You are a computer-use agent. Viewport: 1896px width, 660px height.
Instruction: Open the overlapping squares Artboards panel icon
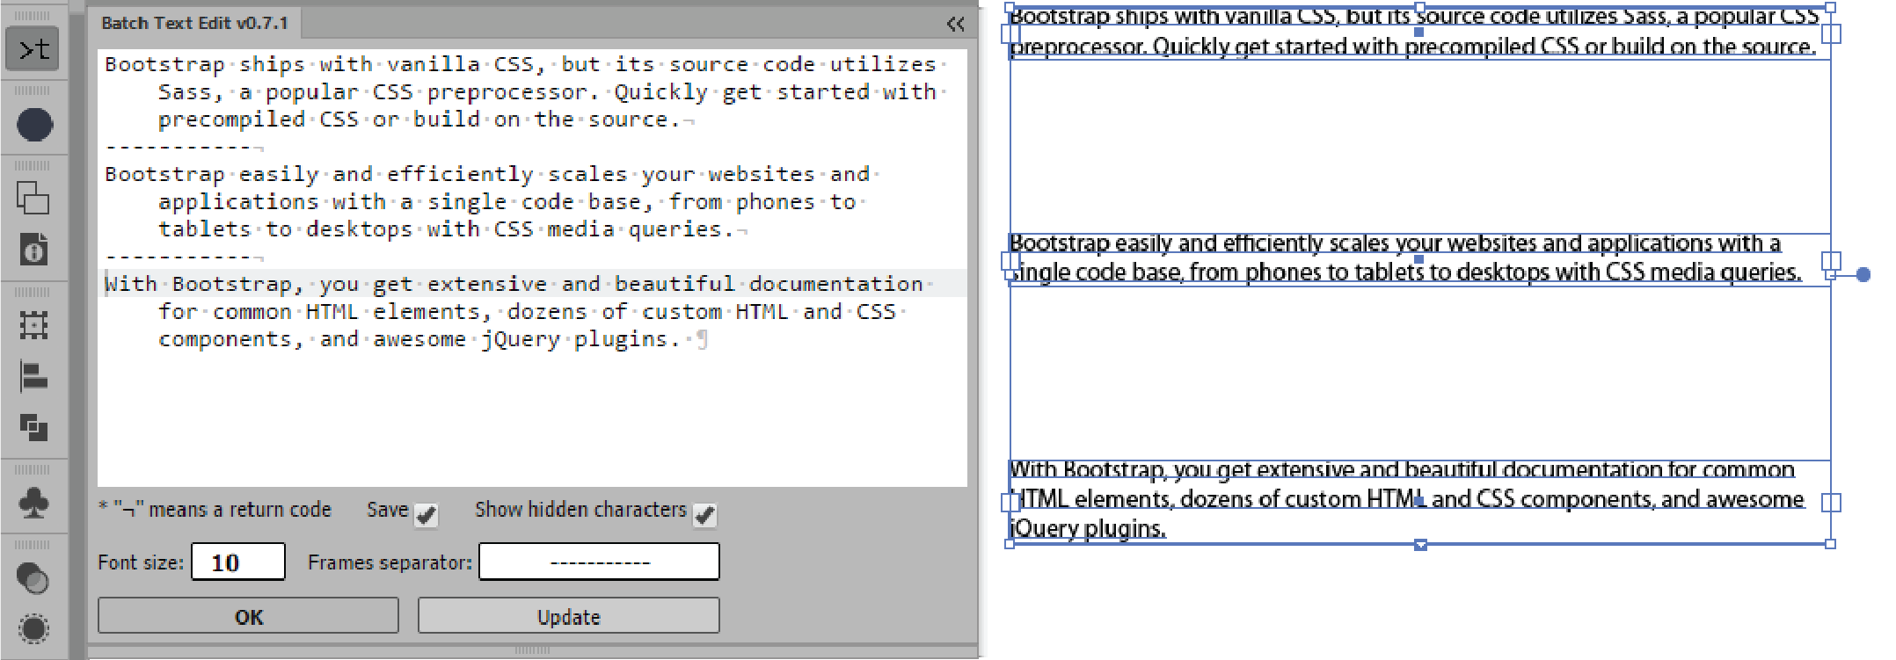[x=33, y=198]
